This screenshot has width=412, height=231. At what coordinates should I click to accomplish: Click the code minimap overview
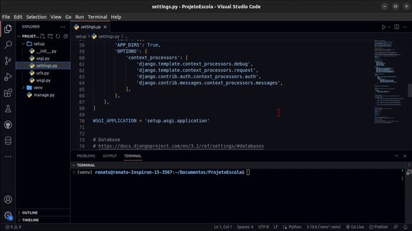(x=389, y=81)
